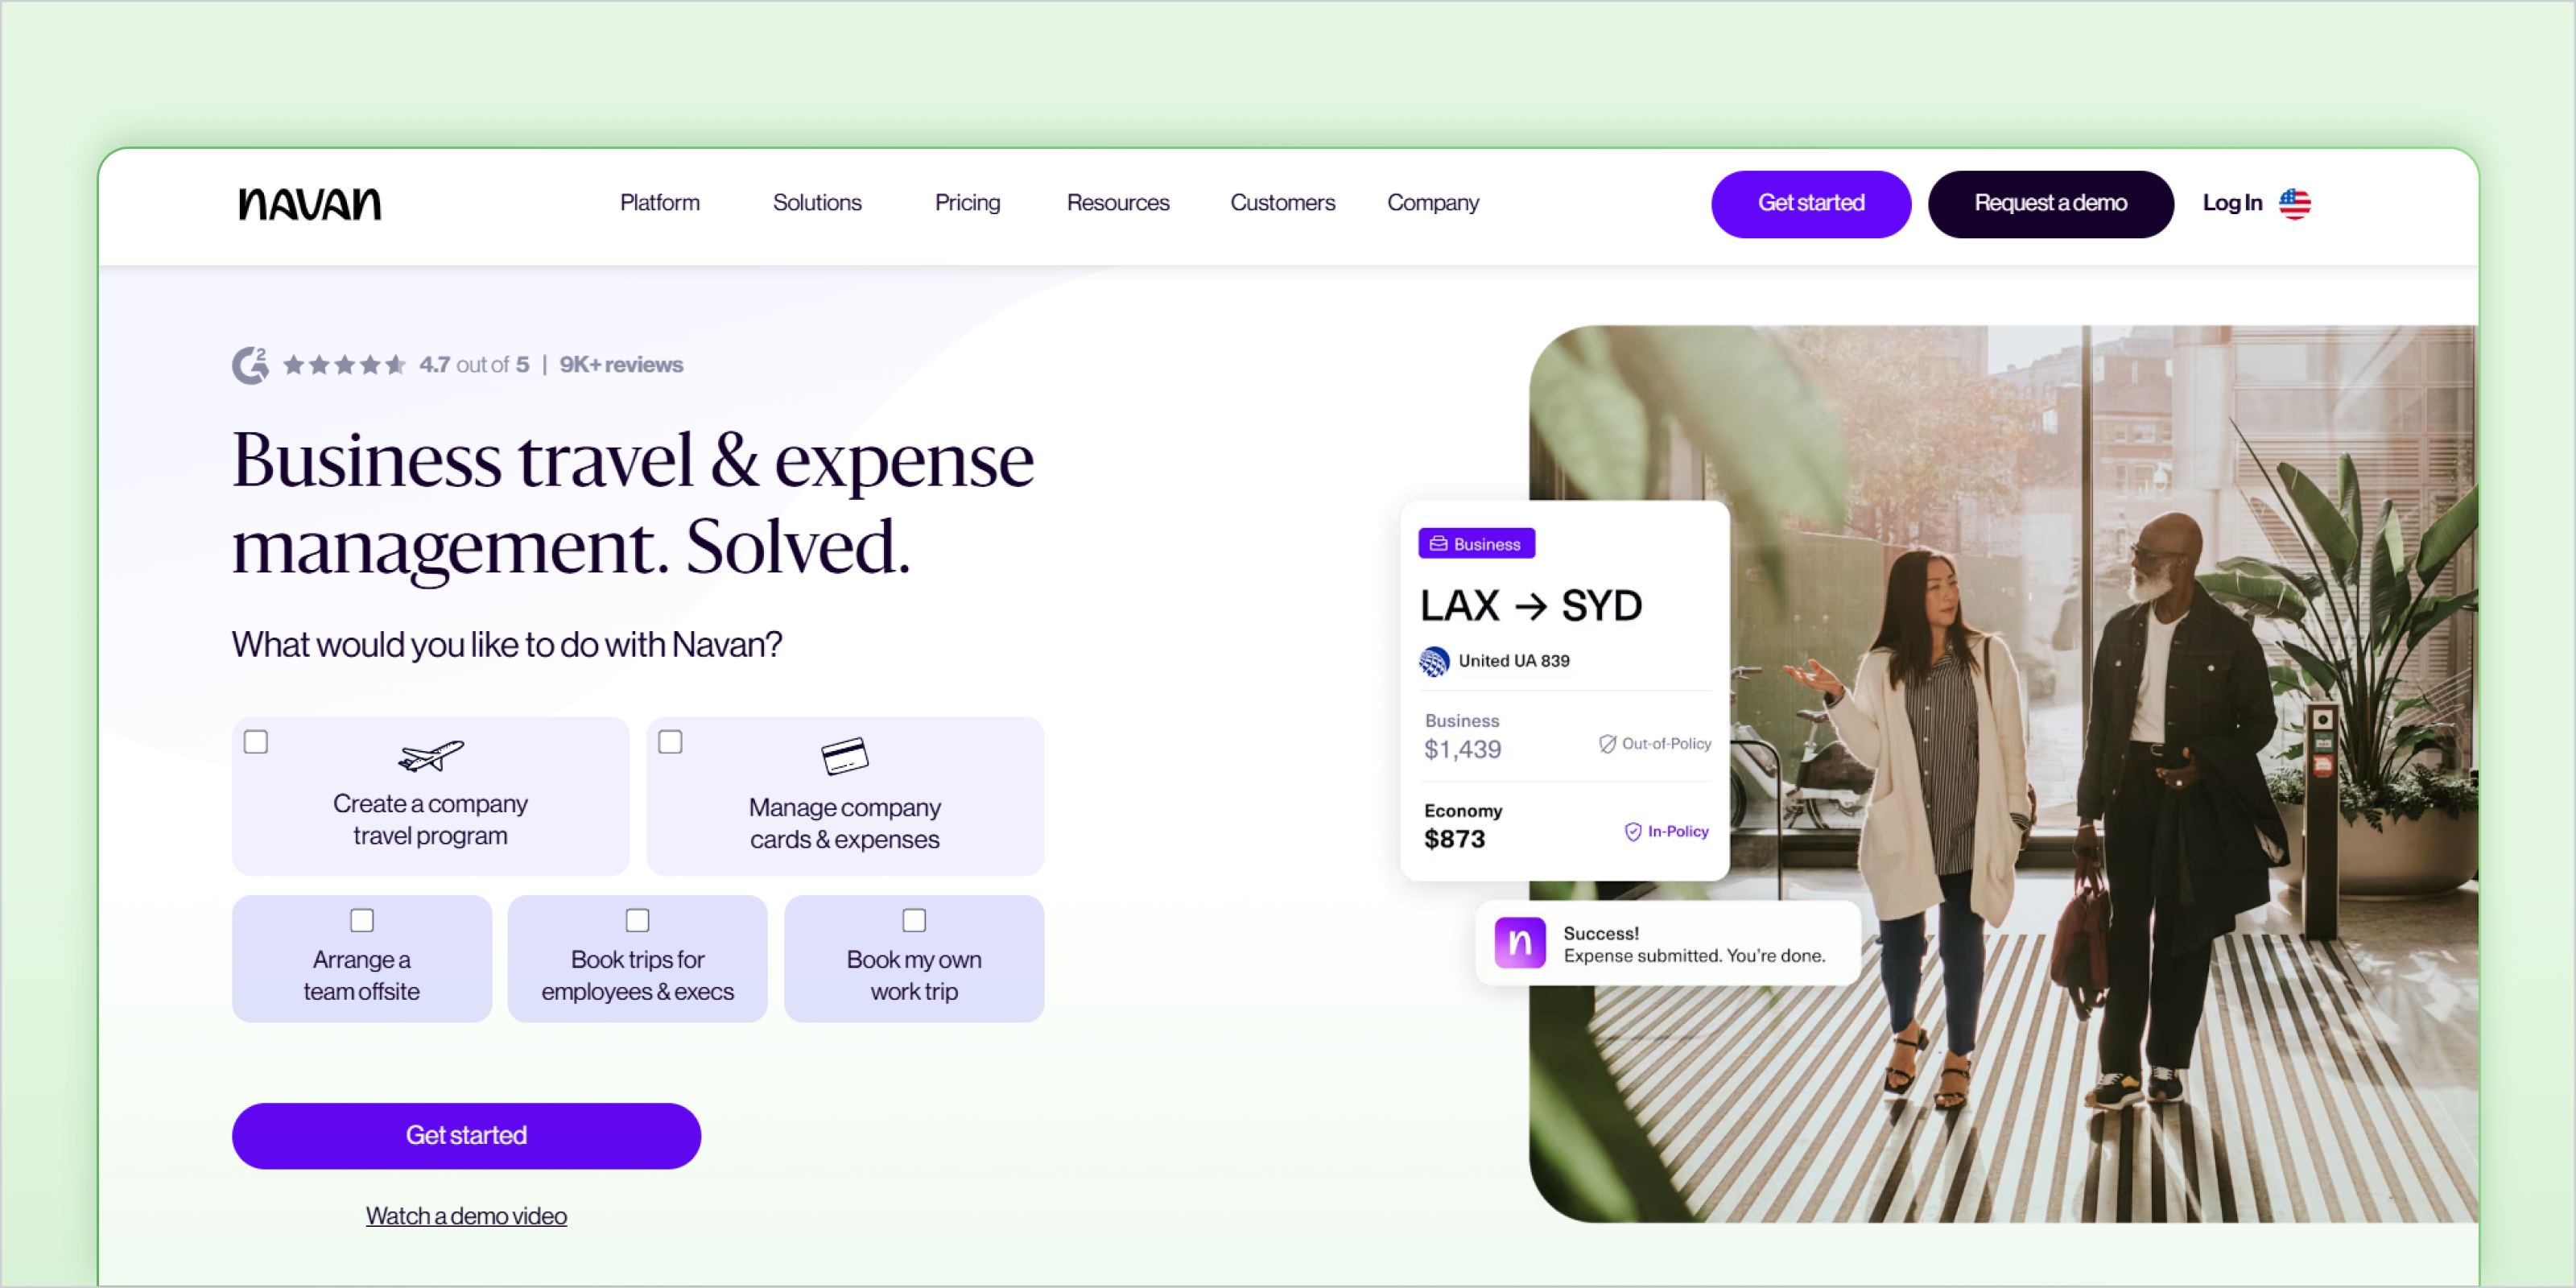Select the US flag language icon
The image size is (2576, 1288).
[2294, 204]
